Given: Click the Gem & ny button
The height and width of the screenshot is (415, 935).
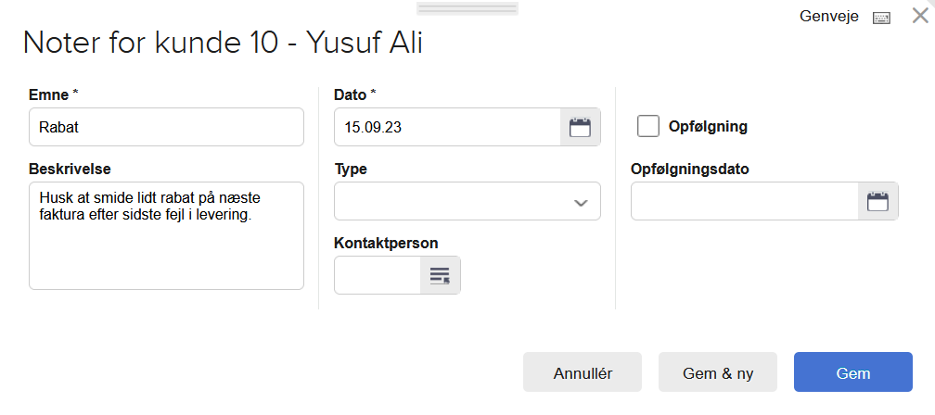Looking at the screenshot, I should click(718, 372).
